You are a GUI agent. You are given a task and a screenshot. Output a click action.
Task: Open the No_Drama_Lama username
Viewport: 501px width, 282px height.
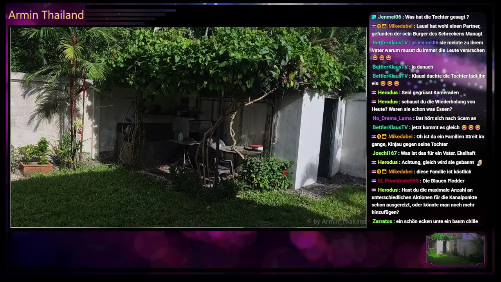(x=392, y=118)
